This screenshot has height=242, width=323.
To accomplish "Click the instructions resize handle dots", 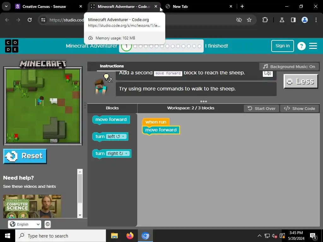I will 203,101.
